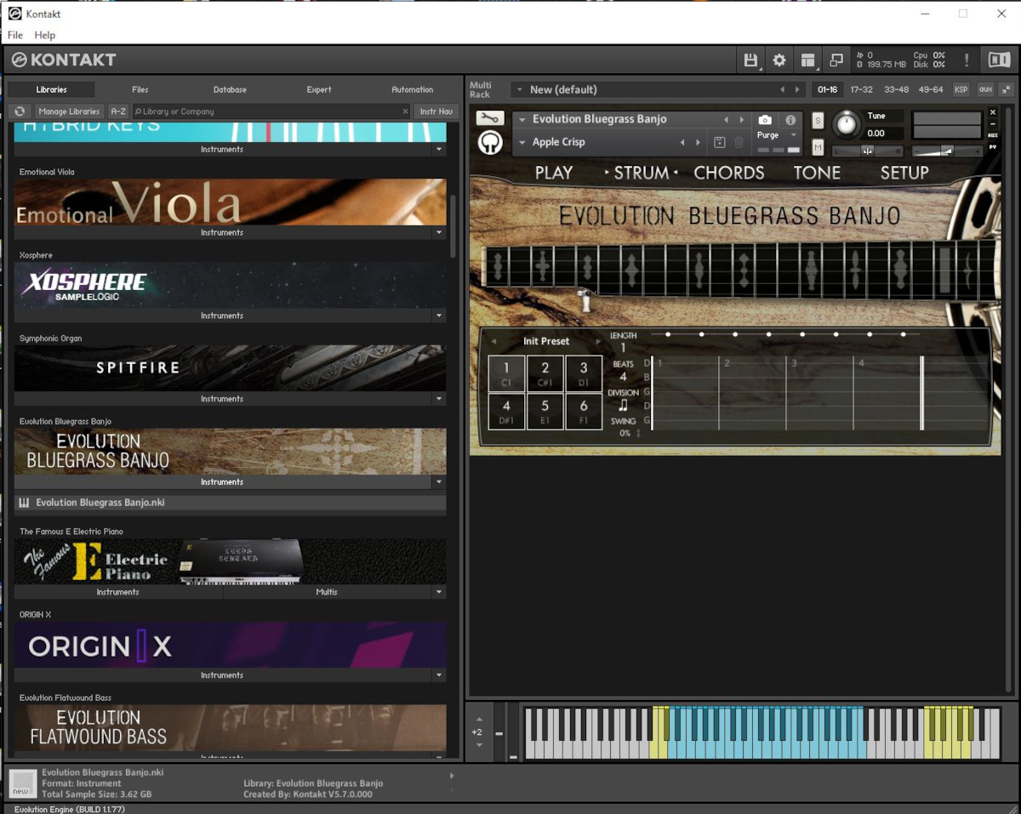
Task: Go to next multi rack preset
Action: point(797,89)
